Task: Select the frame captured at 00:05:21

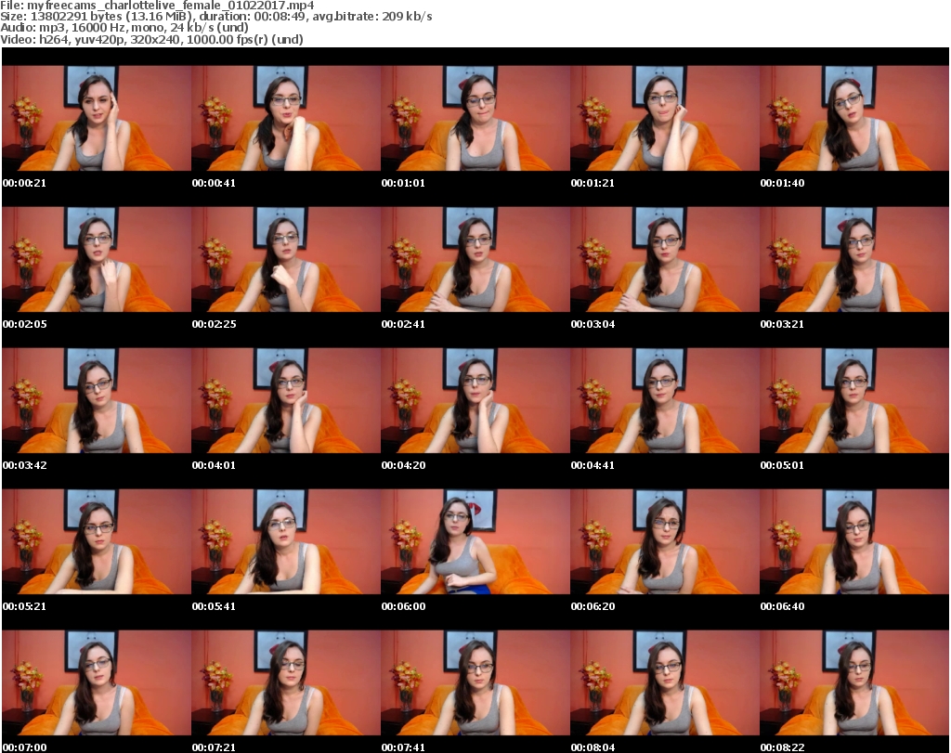Action: click(97, 541)
